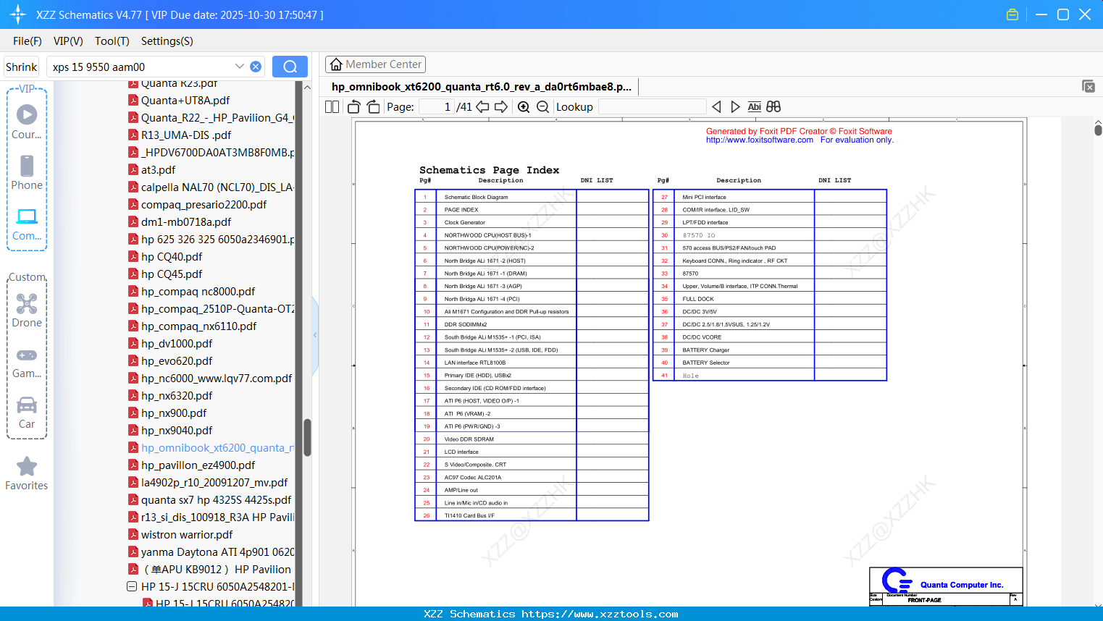This screenshot has height=621, width=1103.
Task: Click the XZZ Schematics app logo
Action: (x=17, y=14)
